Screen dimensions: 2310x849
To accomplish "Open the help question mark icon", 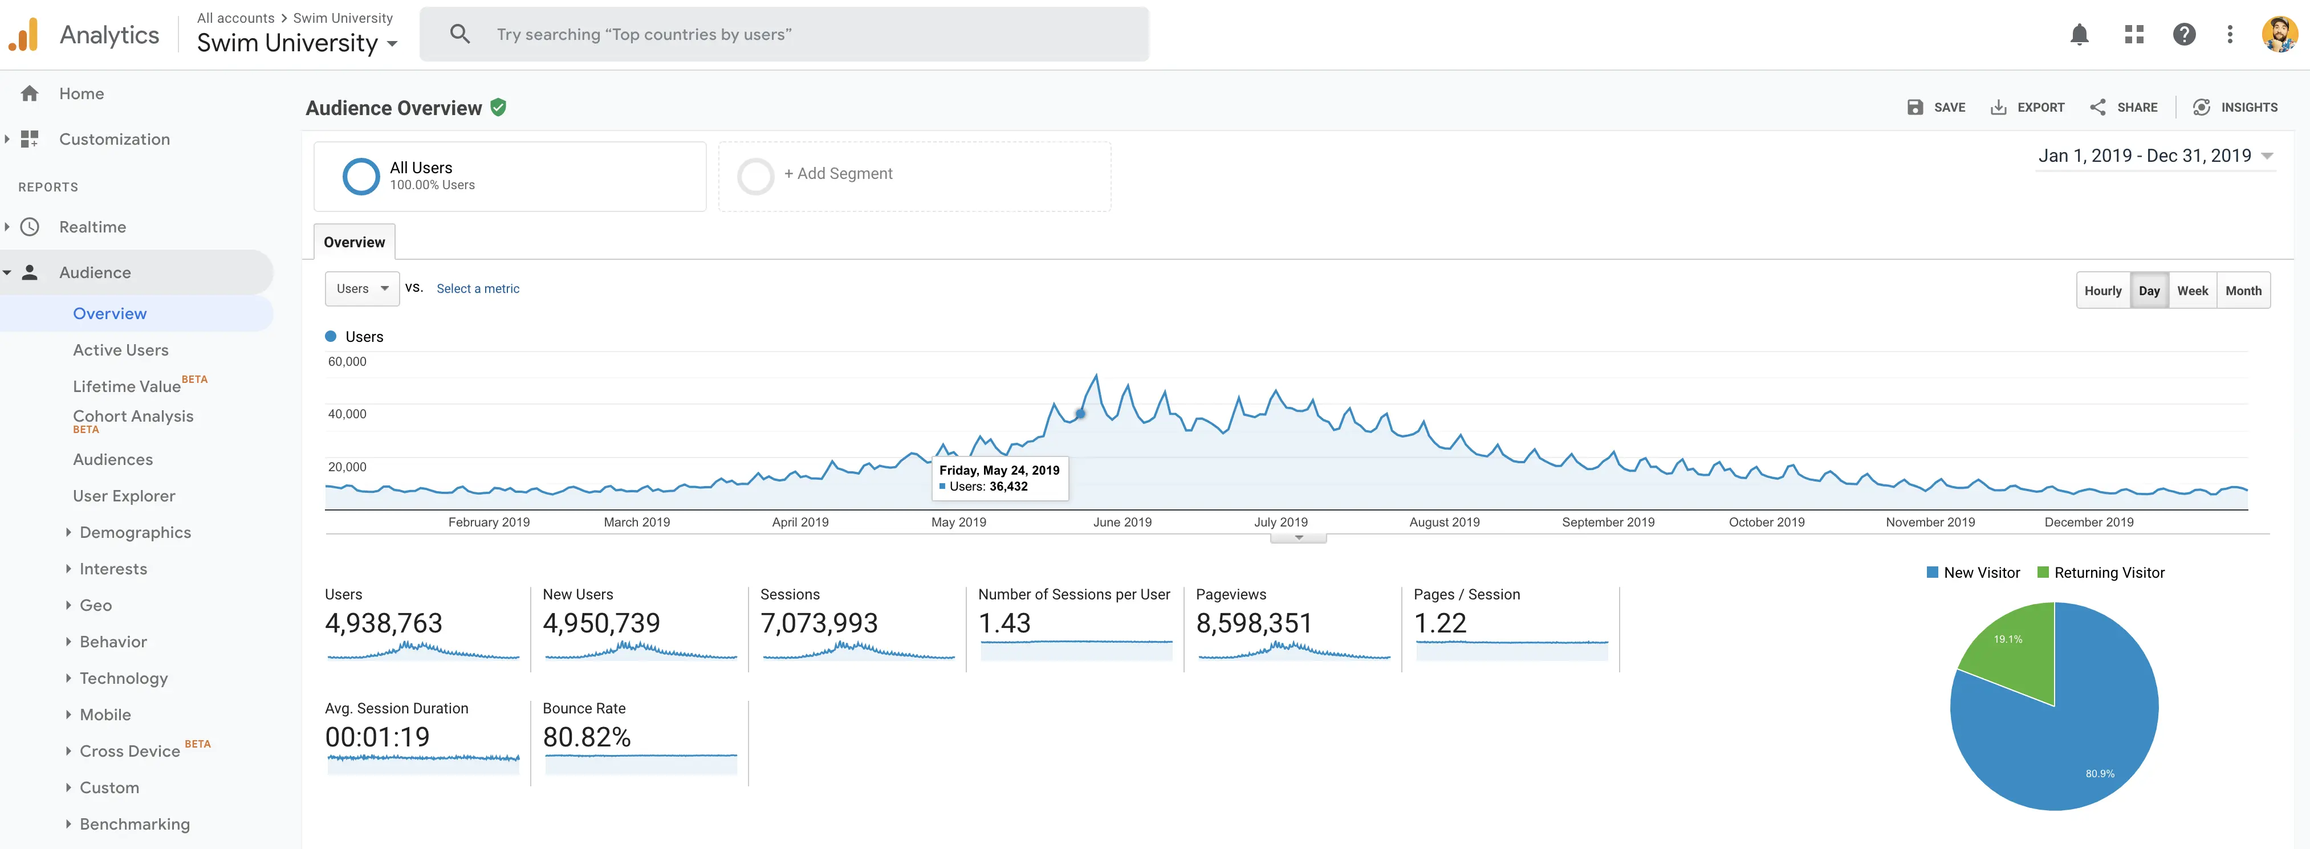I will click(2185, 34).
